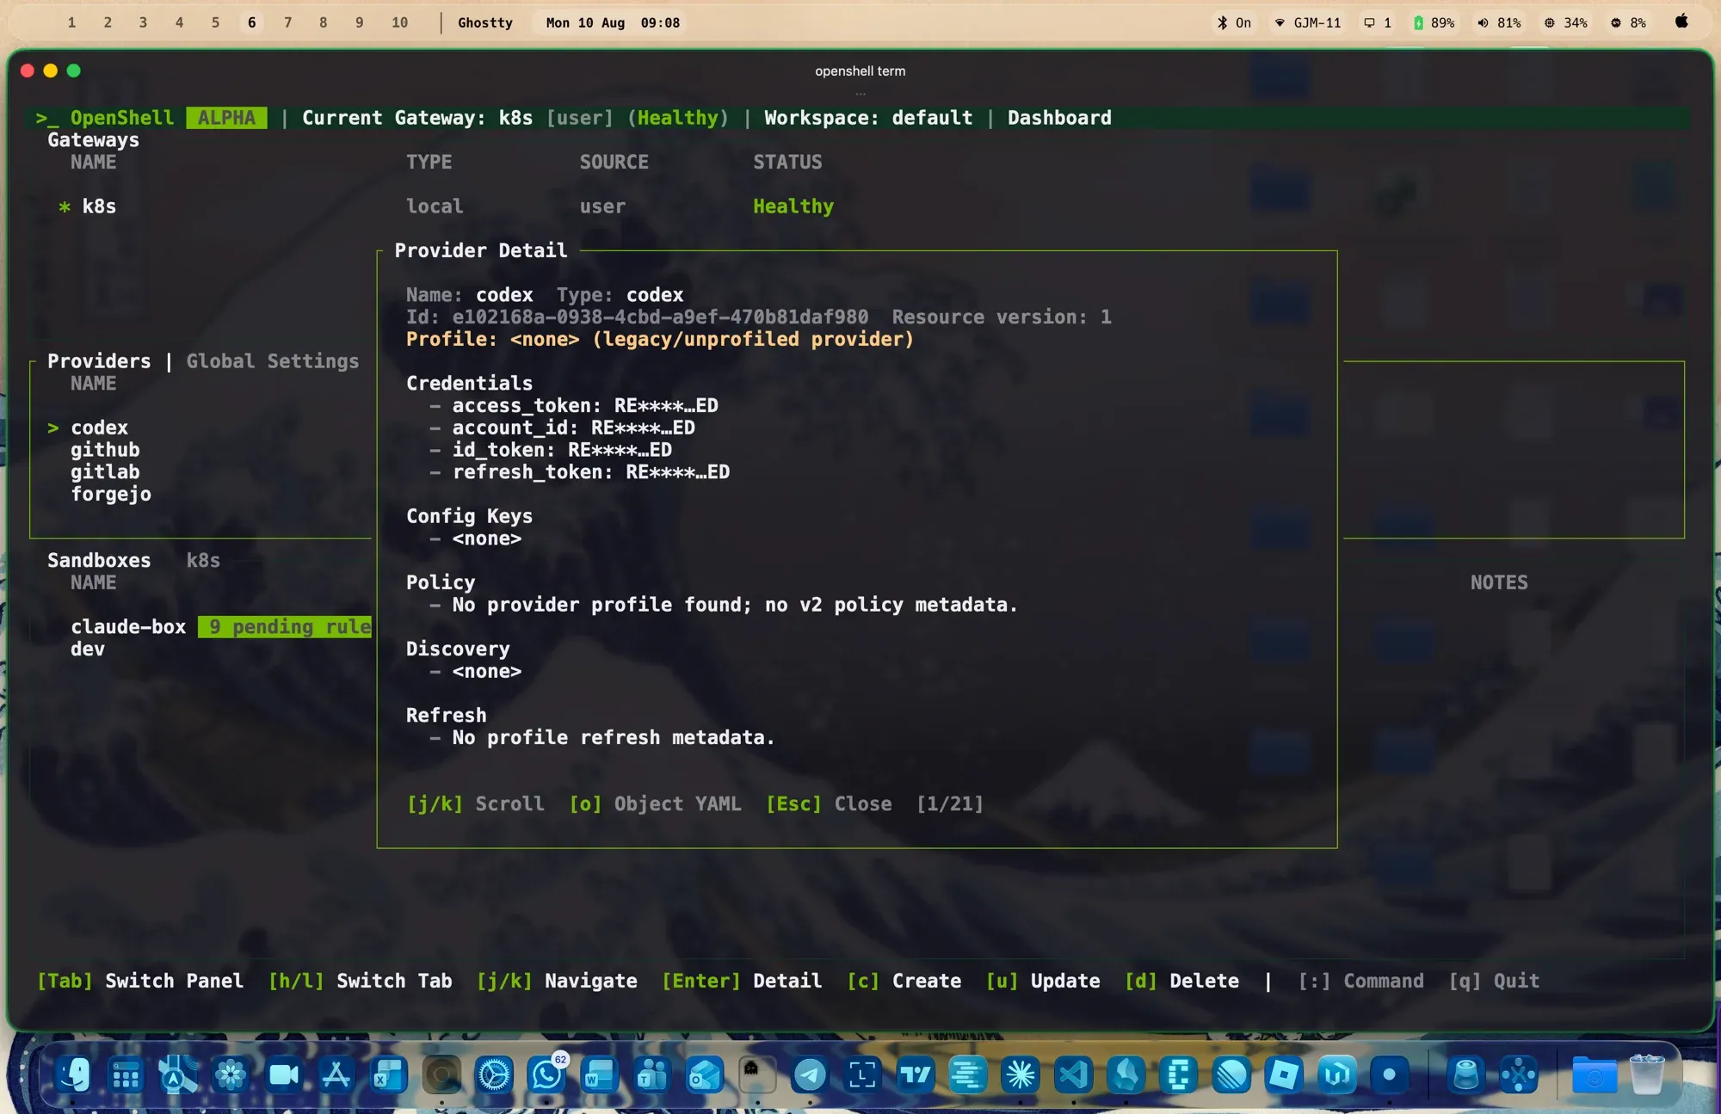This screenshot has width=1721, height=1114.
Task: Switch to workspace 10 in menu bar
Action: point(399,22)
